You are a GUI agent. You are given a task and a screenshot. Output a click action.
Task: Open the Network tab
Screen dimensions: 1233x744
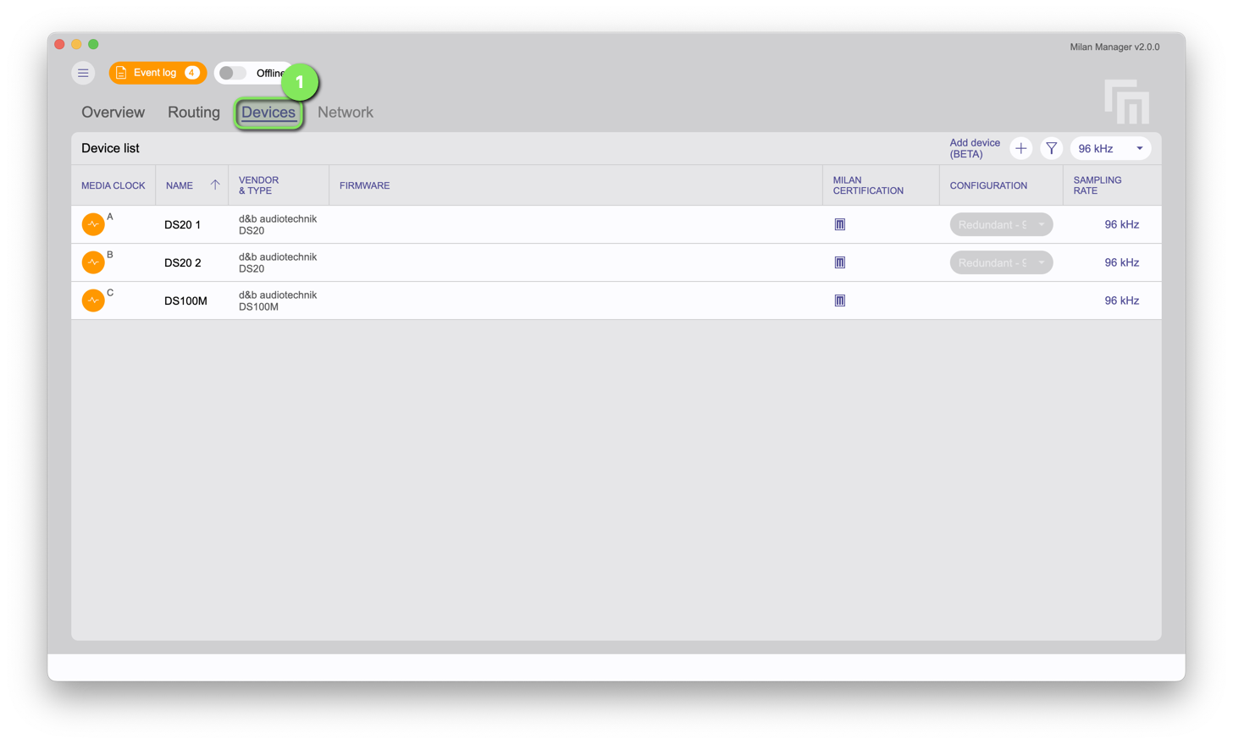[345, 112]
